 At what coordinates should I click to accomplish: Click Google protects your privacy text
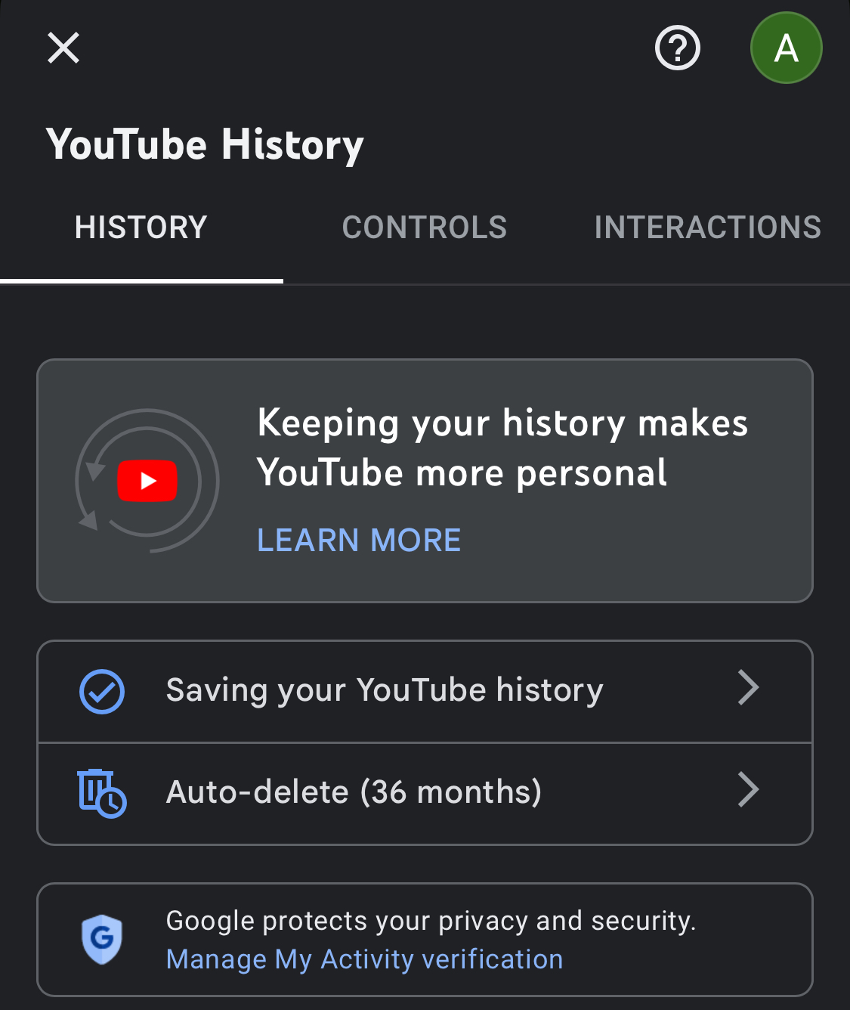click(431, 922)
